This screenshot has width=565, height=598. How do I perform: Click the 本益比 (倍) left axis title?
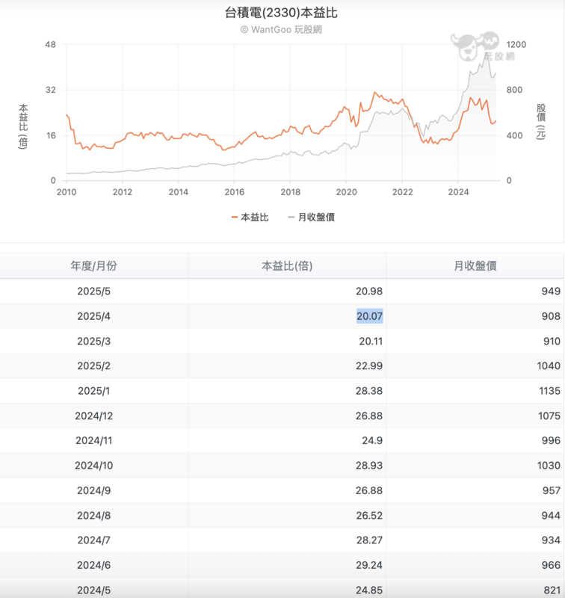[23, 126]
